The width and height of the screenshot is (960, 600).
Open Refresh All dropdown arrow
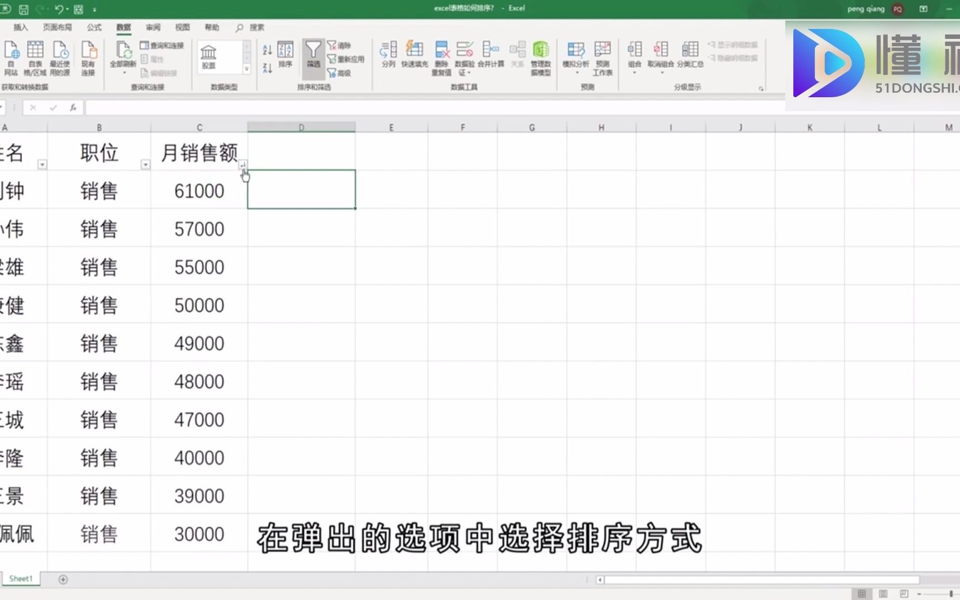pyautogui.click(x=123, y=72)
